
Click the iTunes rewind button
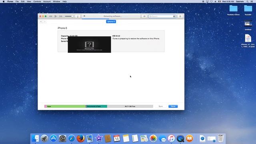tap(51, 16)
